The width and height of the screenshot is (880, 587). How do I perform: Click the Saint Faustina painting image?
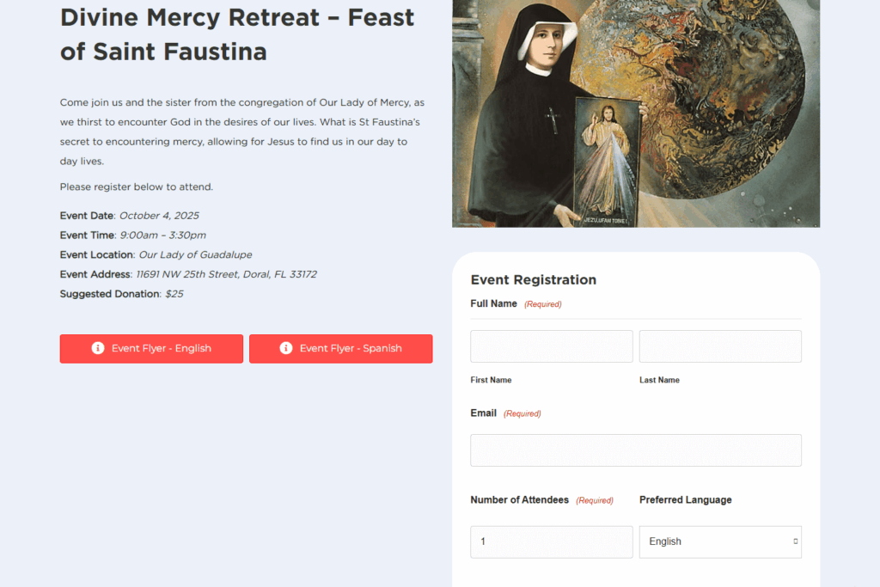click(x=636, y=112)
